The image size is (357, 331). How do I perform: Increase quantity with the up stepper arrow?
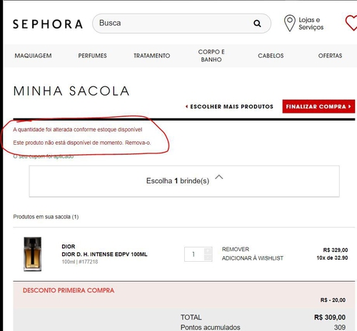point(208,250)
